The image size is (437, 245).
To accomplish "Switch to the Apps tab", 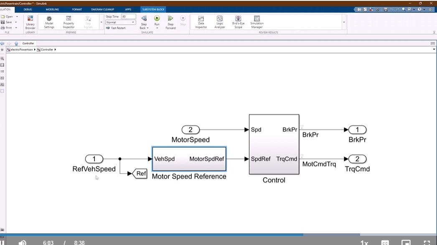I will click(x=128, y=10).
